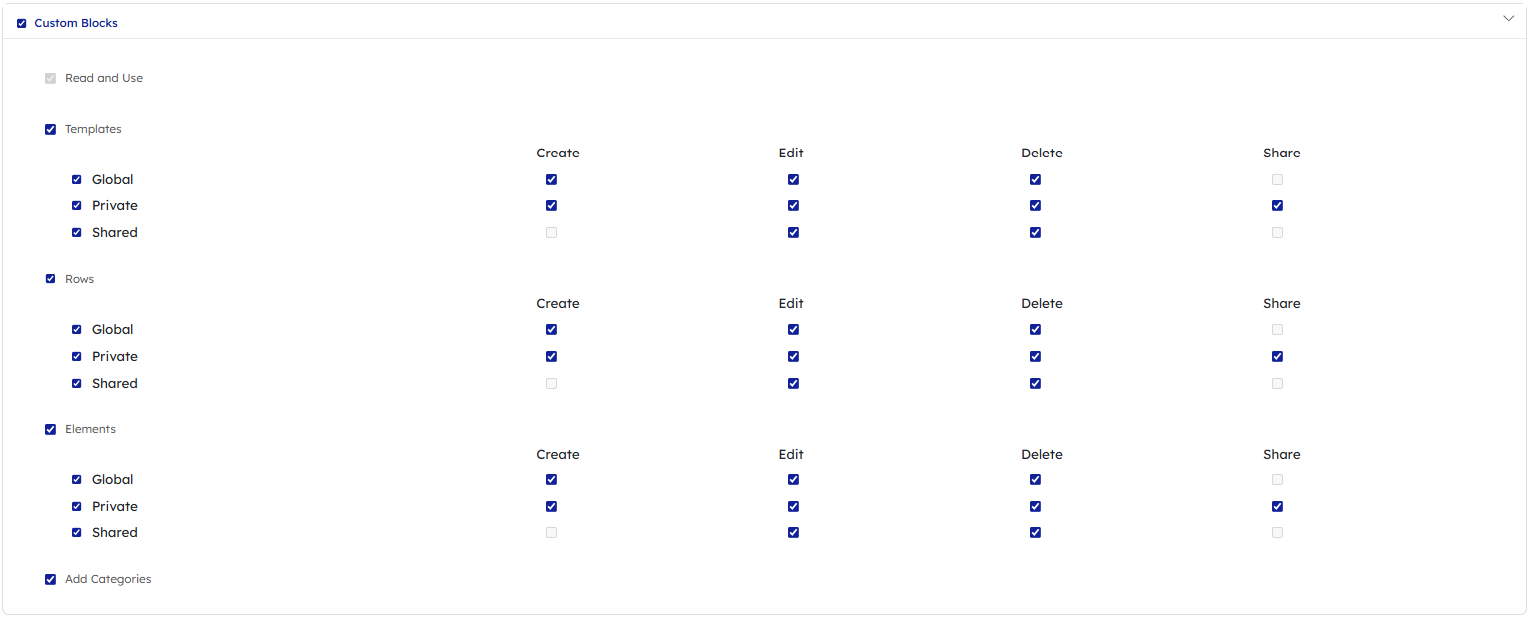Uncheck the Custom Blocks master checkbox
Viewport: 1530px width, 618px height.
22,23
